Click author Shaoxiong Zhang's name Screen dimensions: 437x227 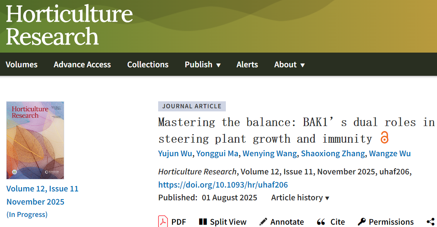pos(333,154)
